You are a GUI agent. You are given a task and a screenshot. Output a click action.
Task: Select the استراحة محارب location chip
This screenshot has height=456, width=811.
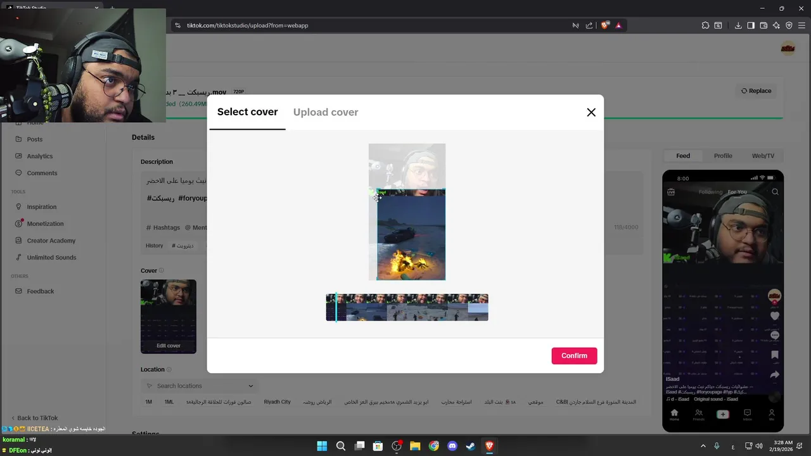click(x=456, y=402)
